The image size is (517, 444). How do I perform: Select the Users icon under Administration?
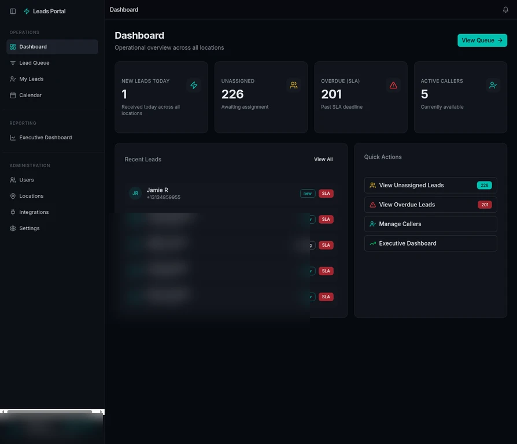coord(13,180)
